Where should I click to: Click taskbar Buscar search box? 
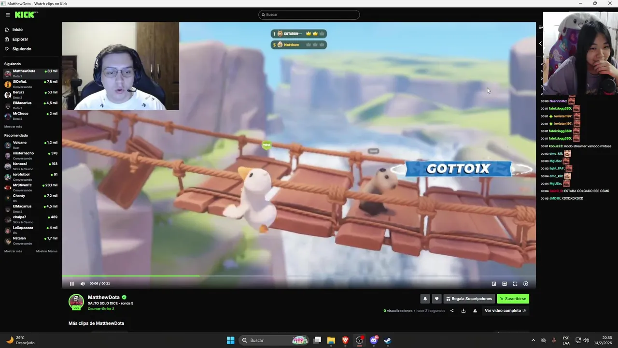[x=274, y=340]
